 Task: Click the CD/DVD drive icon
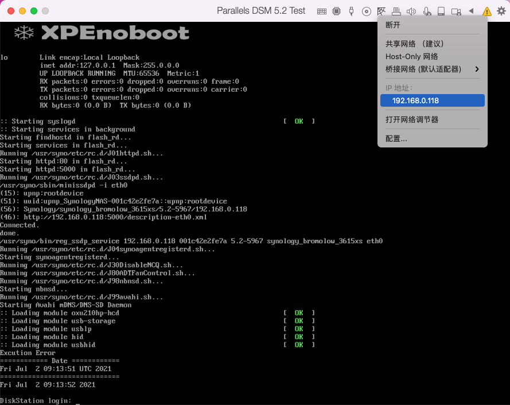tap(366, 11)
